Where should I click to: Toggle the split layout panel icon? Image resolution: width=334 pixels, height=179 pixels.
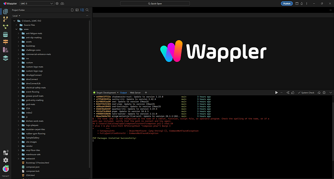tap(297, 3)
